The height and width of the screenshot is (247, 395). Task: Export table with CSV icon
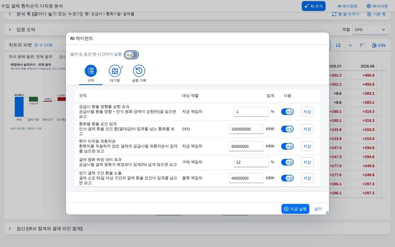pyautogui.click(x=379, y=45)
